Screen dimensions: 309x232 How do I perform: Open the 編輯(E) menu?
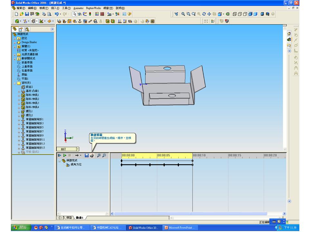pyautogui.click(x=32, y=8)
